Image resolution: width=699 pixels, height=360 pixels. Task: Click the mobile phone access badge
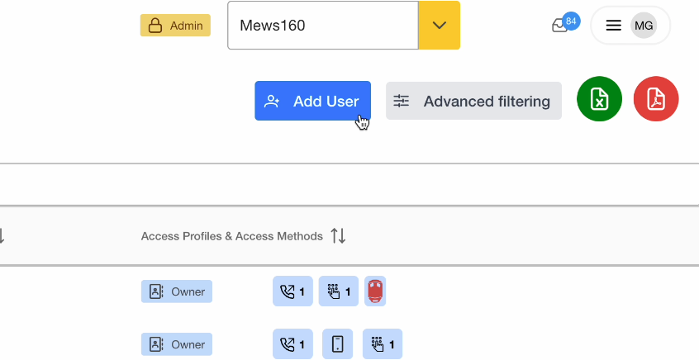[337, 344]
